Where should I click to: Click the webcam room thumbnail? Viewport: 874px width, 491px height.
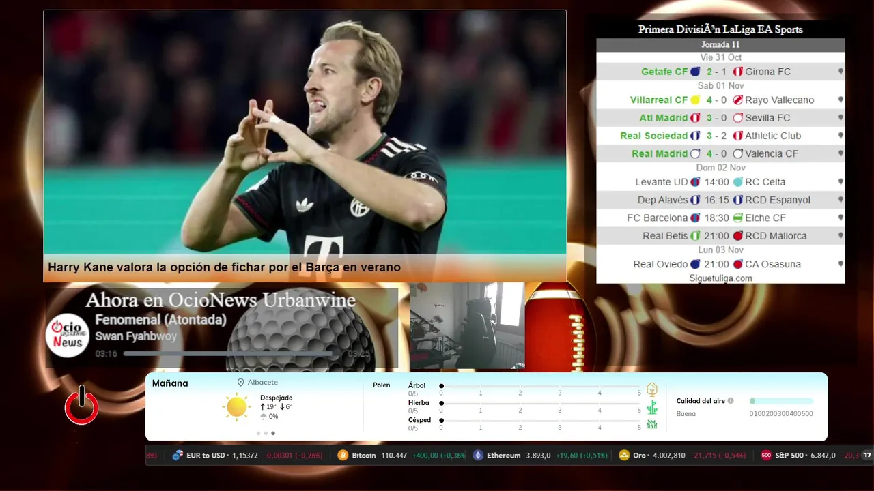(467, 326)
